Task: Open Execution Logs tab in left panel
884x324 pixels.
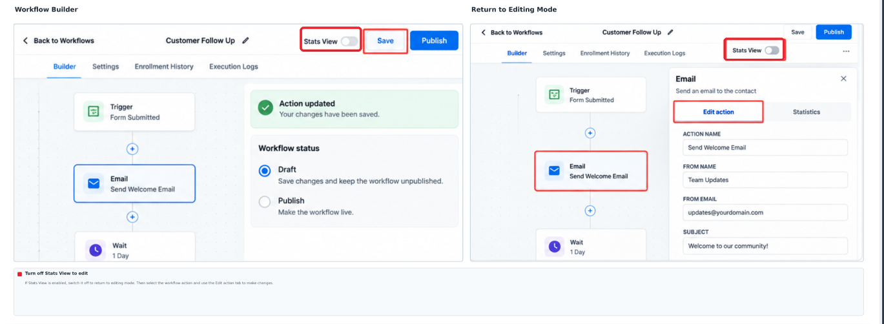Action: (x=233, y=66)
